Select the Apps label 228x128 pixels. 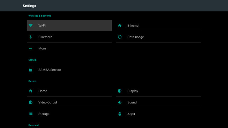131,114
